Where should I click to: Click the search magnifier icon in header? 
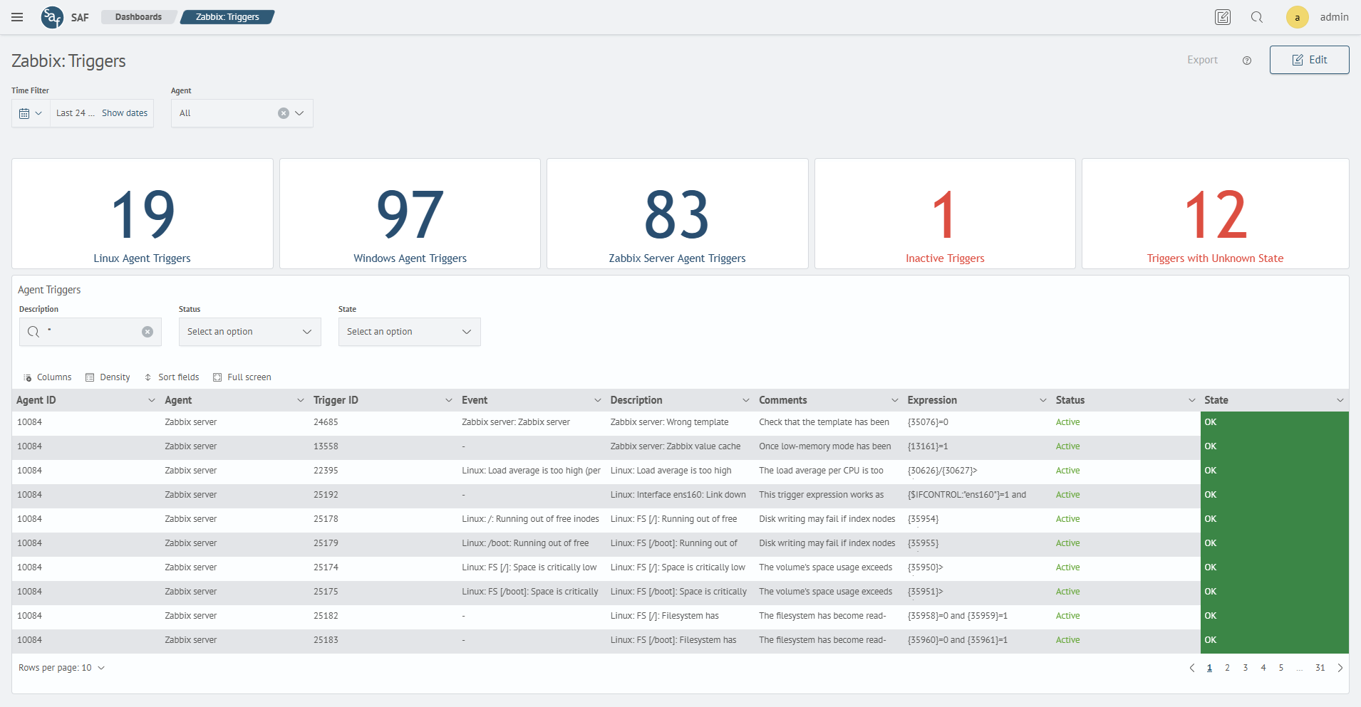[x=1257, y=17]
